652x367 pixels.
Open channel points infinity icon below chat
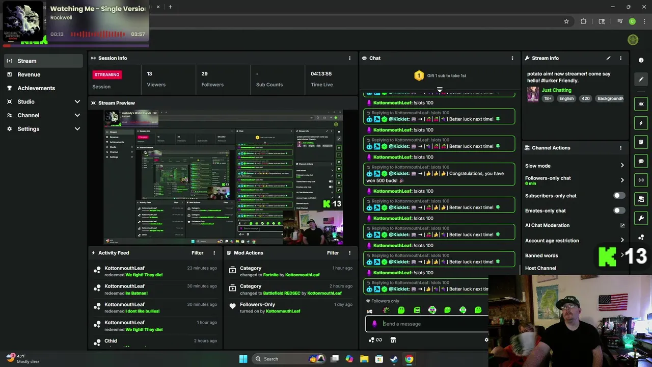pos(375,340)
